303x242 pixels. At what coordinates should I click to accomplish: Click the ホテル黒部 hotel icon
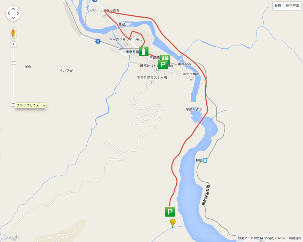(191, 79)
